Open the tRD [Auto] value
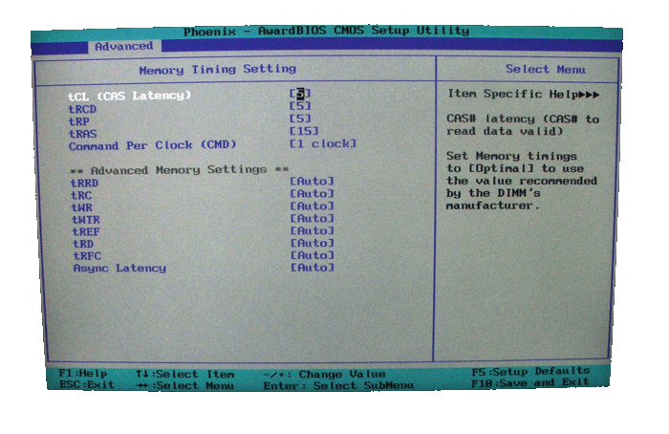 point(313,243)
